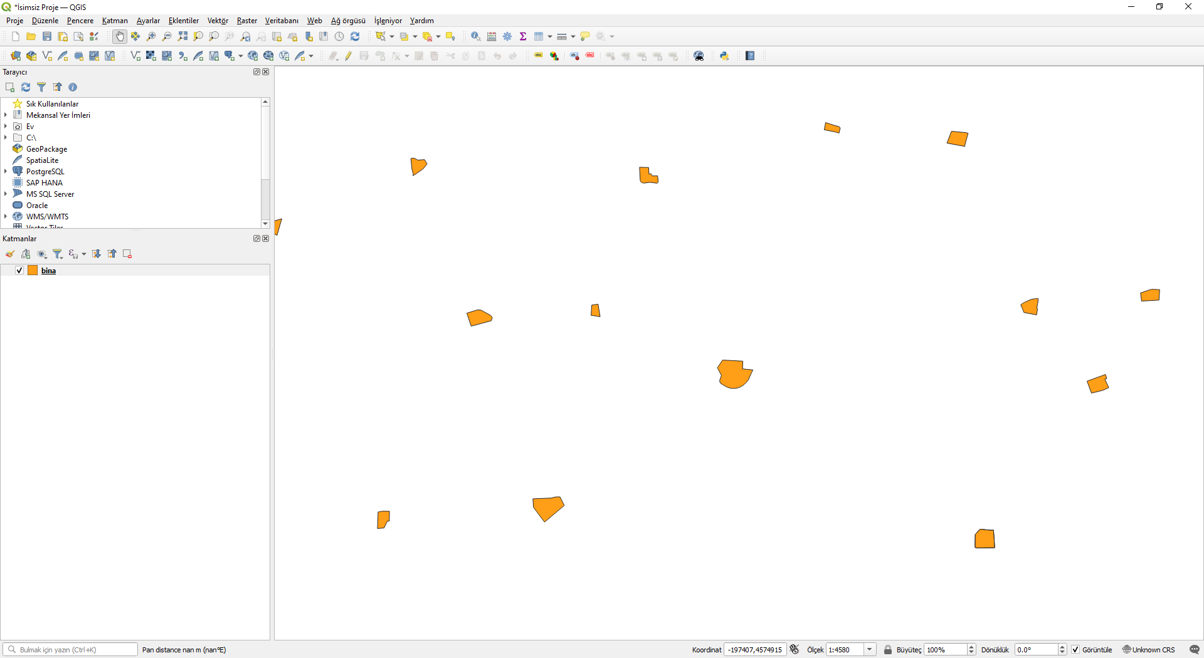This screenshot has width=1204, height=658.
Task: Click the layer labeling options abc icon
Action: 538,56
